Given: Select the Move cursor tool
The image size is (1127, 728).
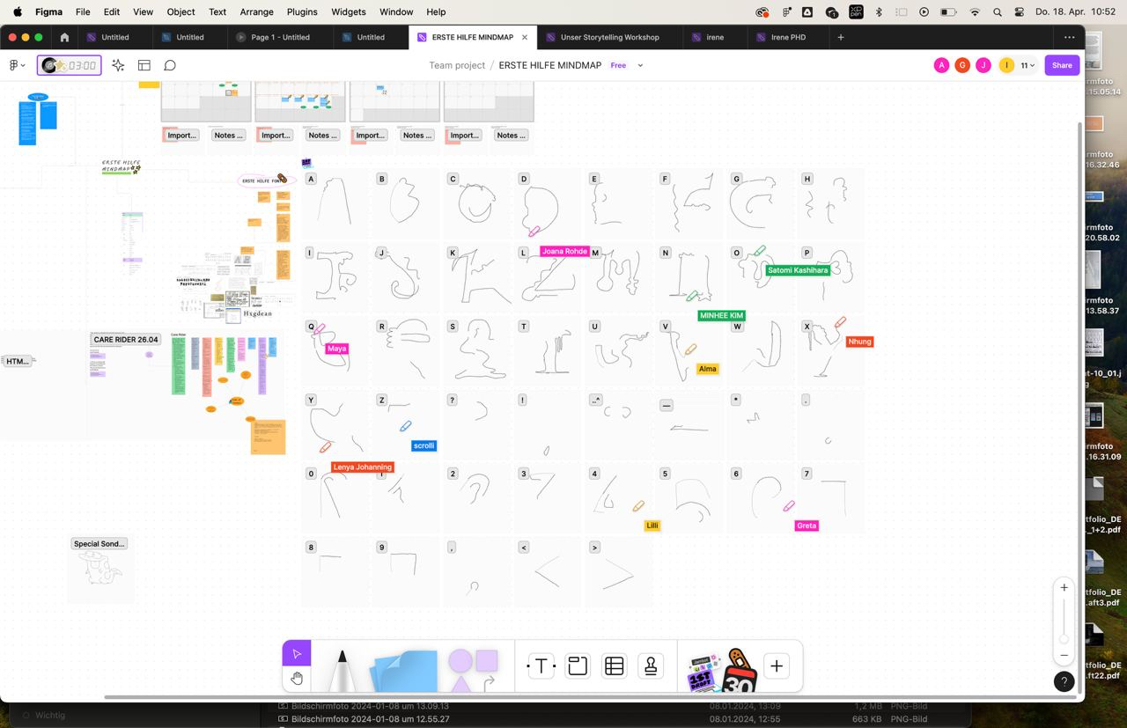Looking at the screenshot, I should (297, 653).
